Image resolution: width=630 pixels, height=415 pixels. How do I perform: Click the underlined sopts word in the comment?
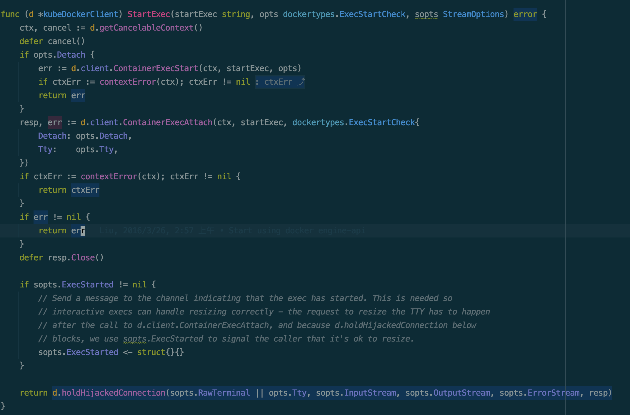(135, 339)
